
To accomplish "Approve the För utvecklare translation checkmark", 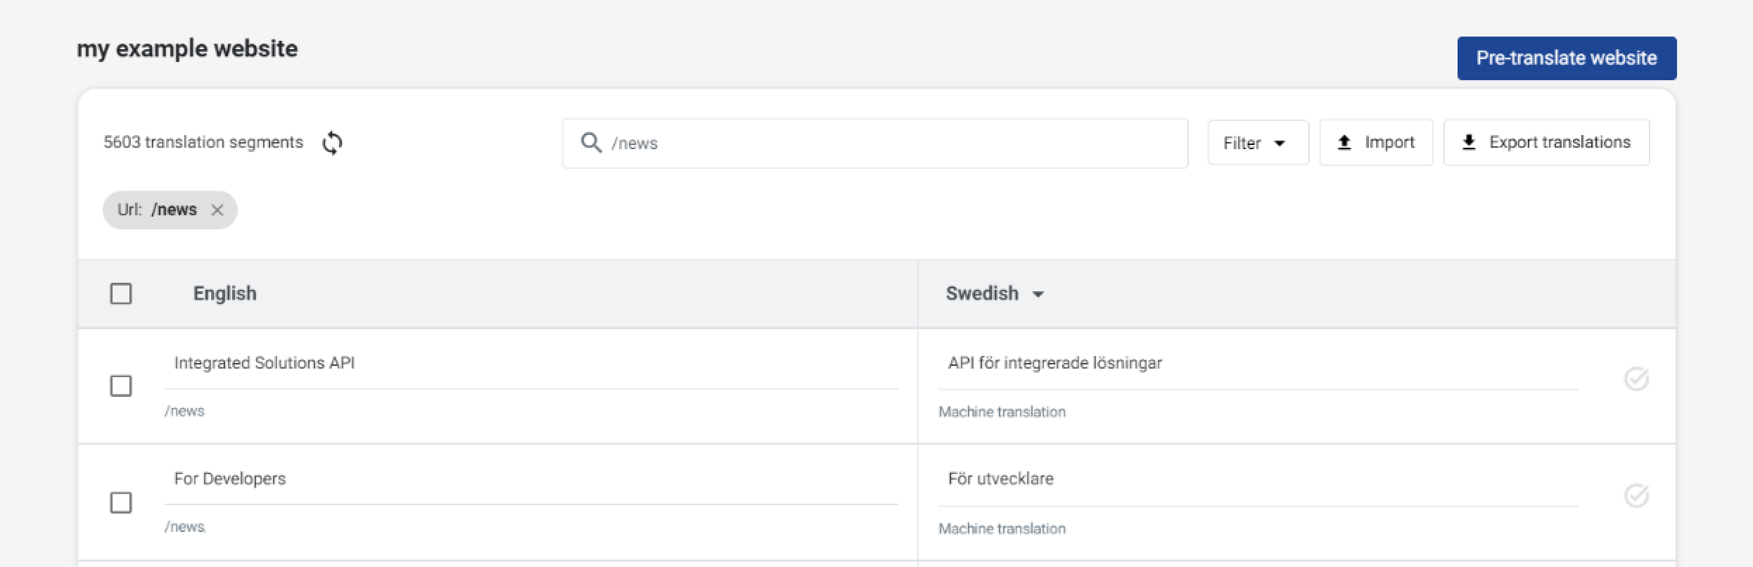I will [1636, 495].
